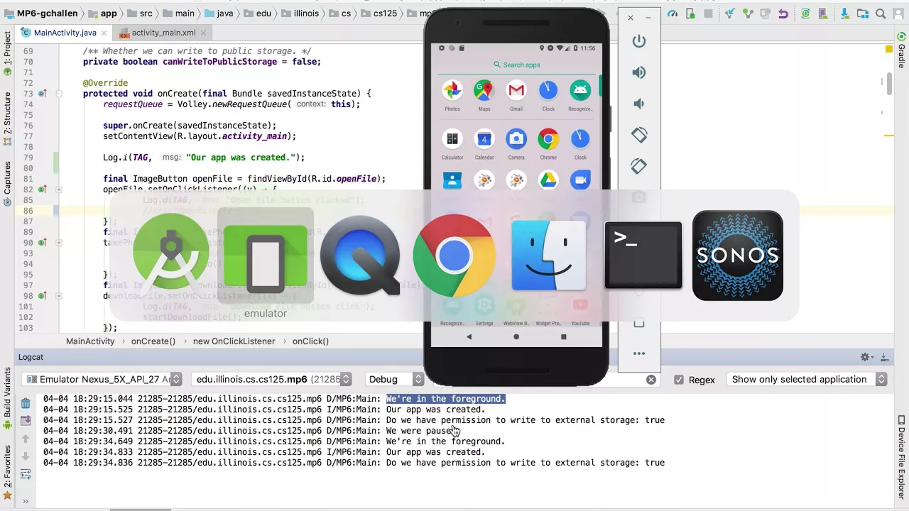Rotate emulator right
The image size is (909, 511).
[x=639, y=166]
